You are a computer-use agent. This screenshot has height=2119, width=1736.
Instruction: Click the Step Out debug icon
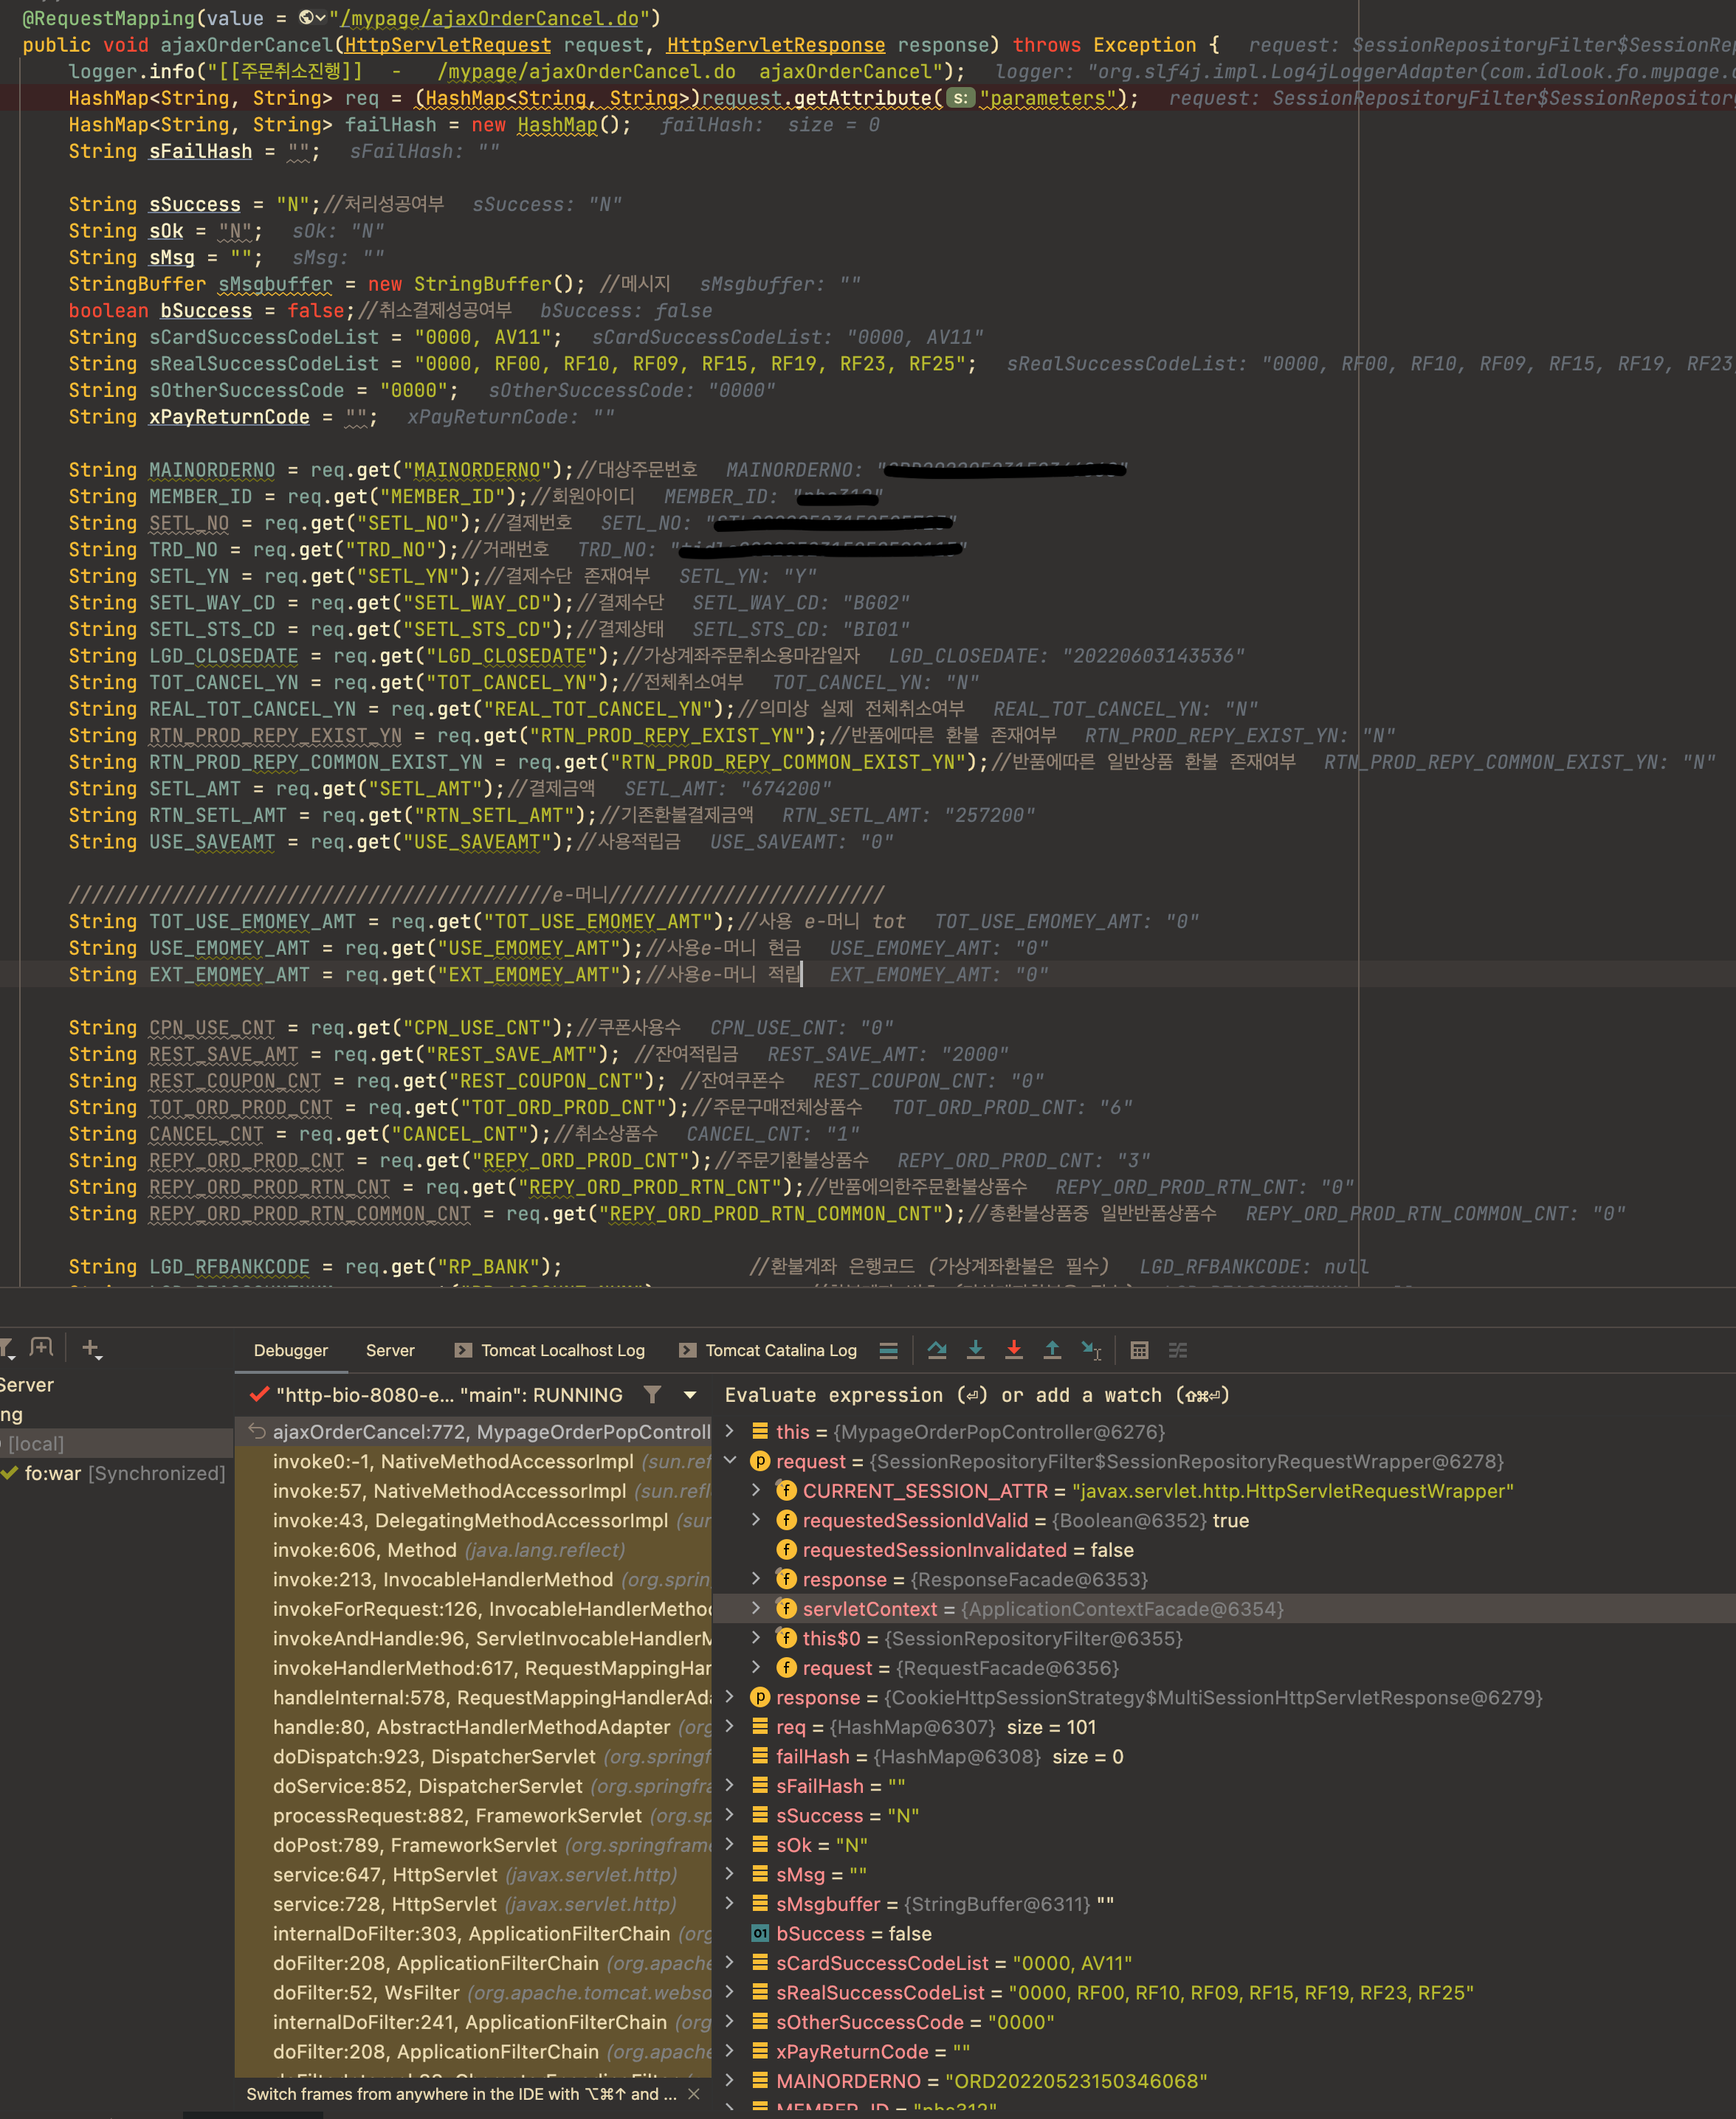pos(1052,1350)
